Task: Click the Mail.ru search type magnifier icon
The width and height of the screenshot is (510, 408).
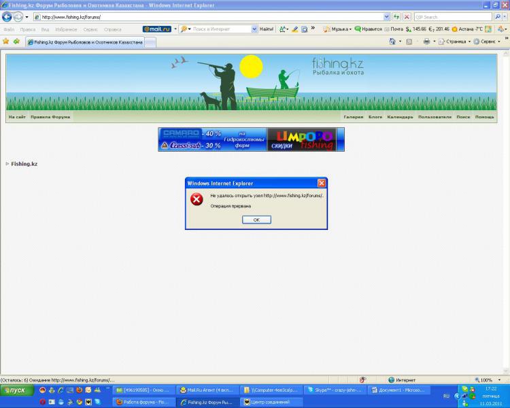Action: click(x=186, y=29)
